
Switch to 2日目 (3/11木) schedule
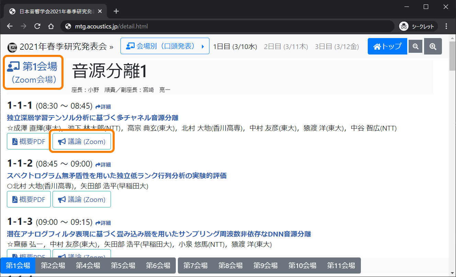click(x=286, y=47)
